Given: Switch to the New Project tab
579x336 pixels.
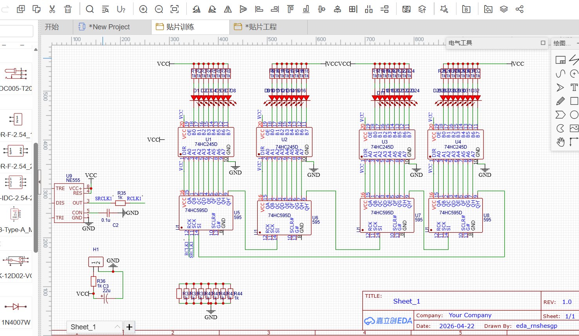Looking at the screenshot, I should coord(109,27).
